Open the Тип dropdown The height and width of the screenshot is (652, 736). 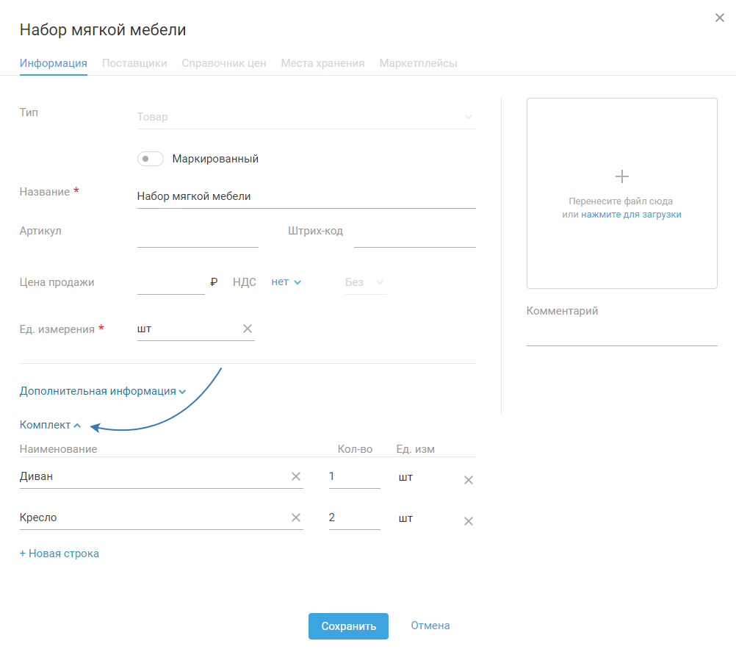click(306, 117)
